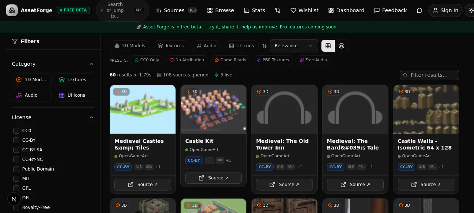Check the CC0 license box
This screenshot has height=213, width=474.
click(16, 131)
